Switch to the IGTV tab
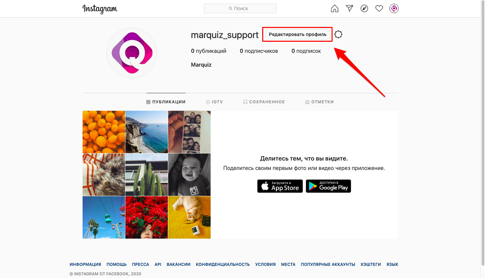The height and width of the screenshot is (278, 485). pos(214,102)
